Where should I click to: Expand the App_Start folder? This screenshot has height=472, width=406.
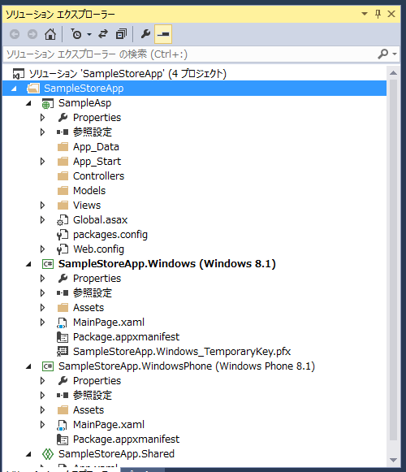[x=42, y=162]
